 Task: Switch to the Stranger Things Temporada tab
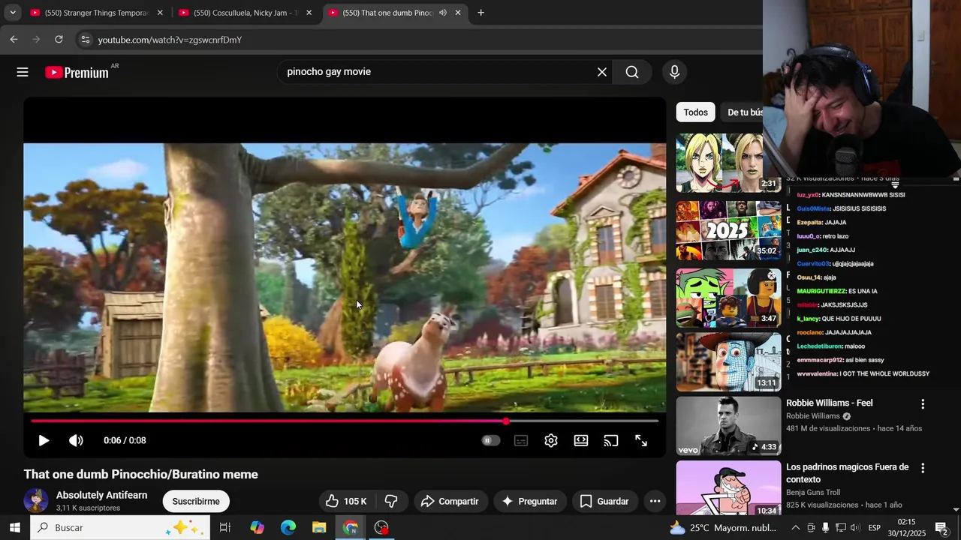tap(97, 13)
